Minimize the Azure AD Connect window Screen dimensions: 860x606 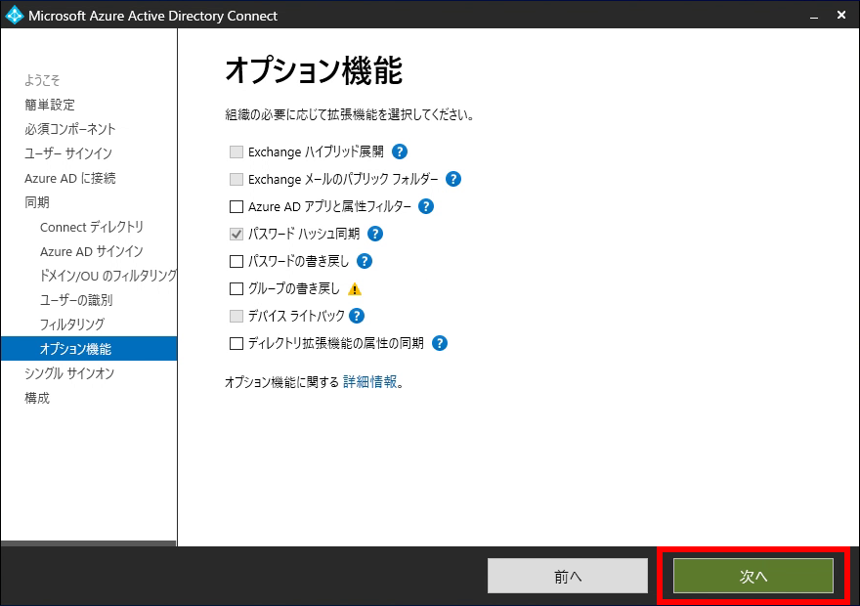tap(814, 16)
